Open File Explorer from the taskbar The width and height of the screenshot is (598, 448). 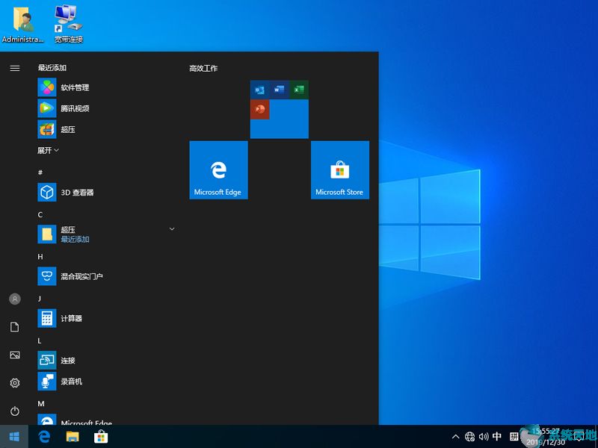tap(72, 435)
